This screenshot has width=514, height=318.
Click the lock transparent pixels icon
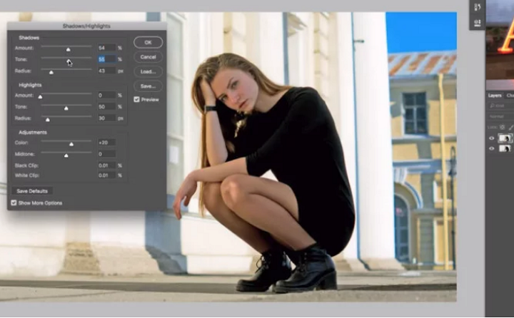502,127
